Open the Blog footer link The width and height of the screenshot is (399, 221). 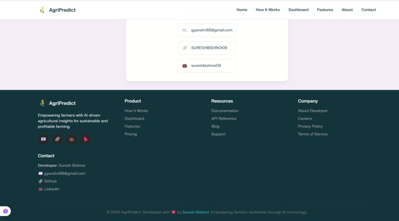pyautogui.click(x=215, y=126)
